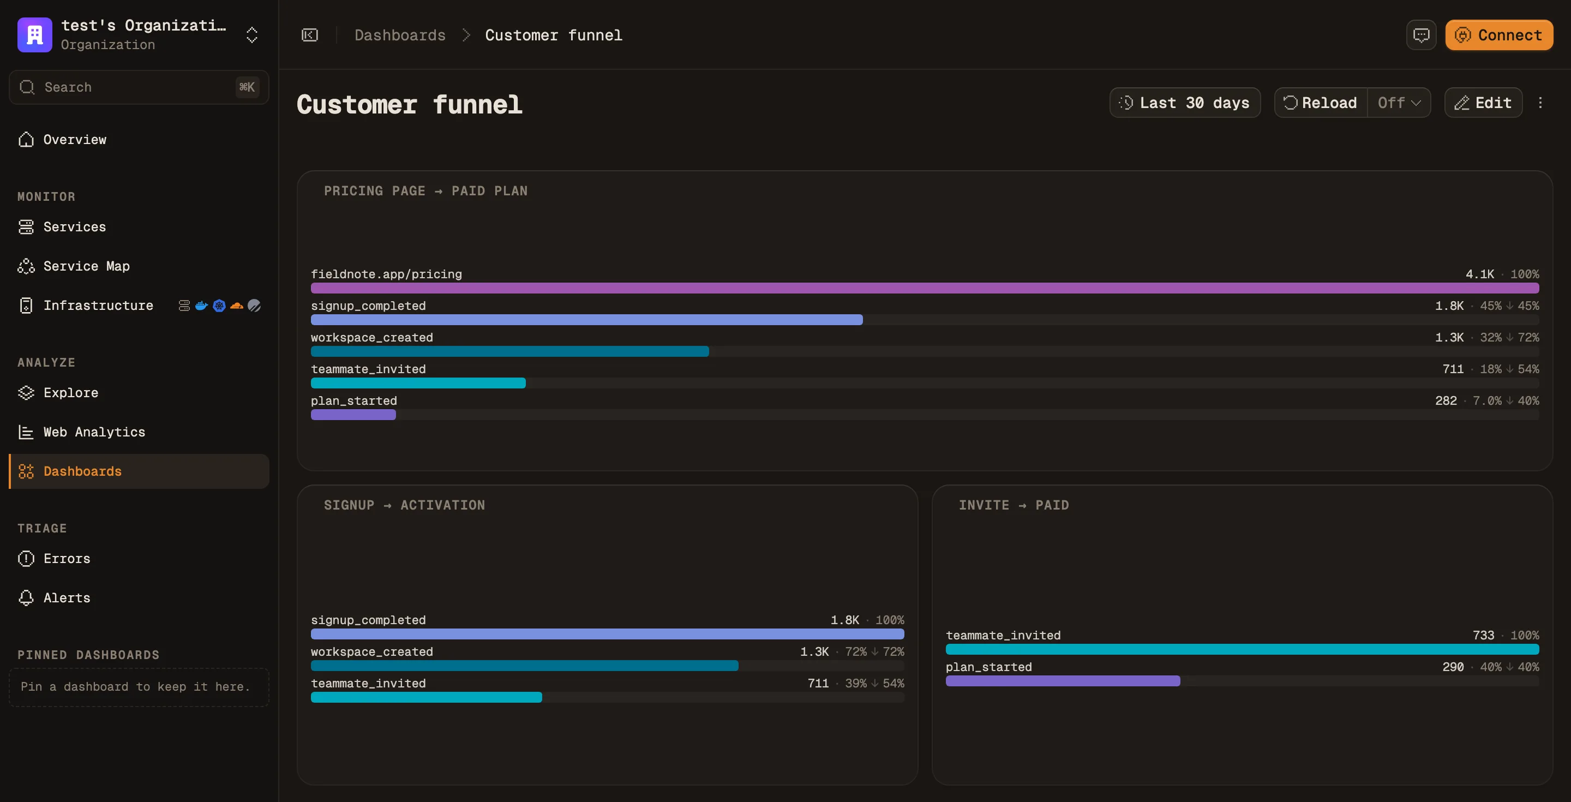
Task: Collapse the sidebar with the panel icon
Action: pyautogui.click(x=310, y=35)
